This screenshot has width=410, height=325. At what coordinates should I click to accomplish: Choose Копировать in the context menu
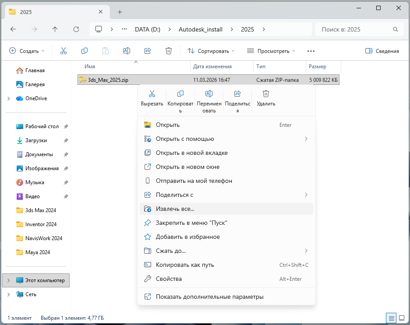180,101
